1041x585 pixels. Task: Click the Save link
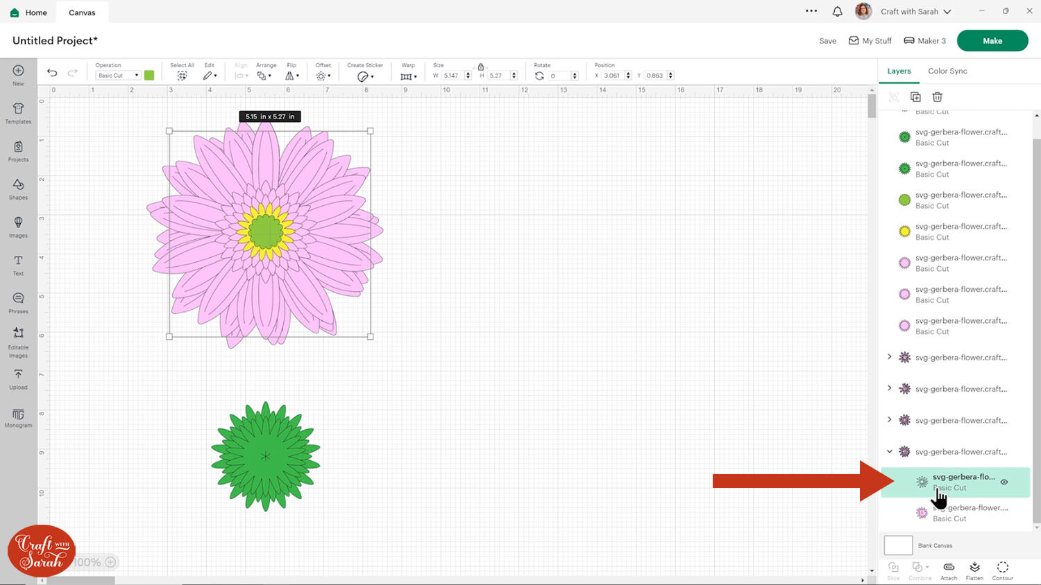pyautogui.click(x=827, y=41)
